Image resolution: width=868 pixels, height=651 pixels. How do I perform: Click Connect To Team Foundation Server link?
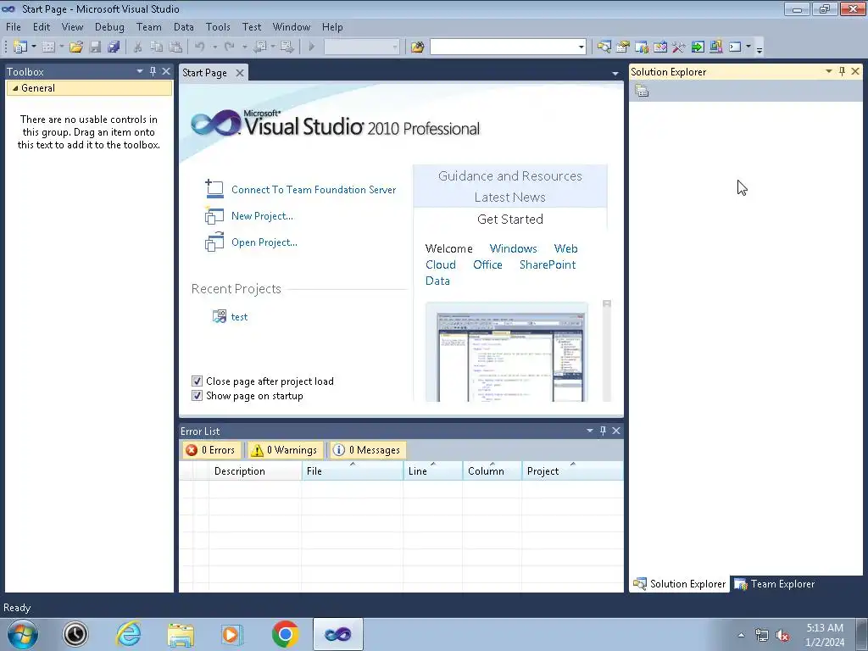point(314,190)
